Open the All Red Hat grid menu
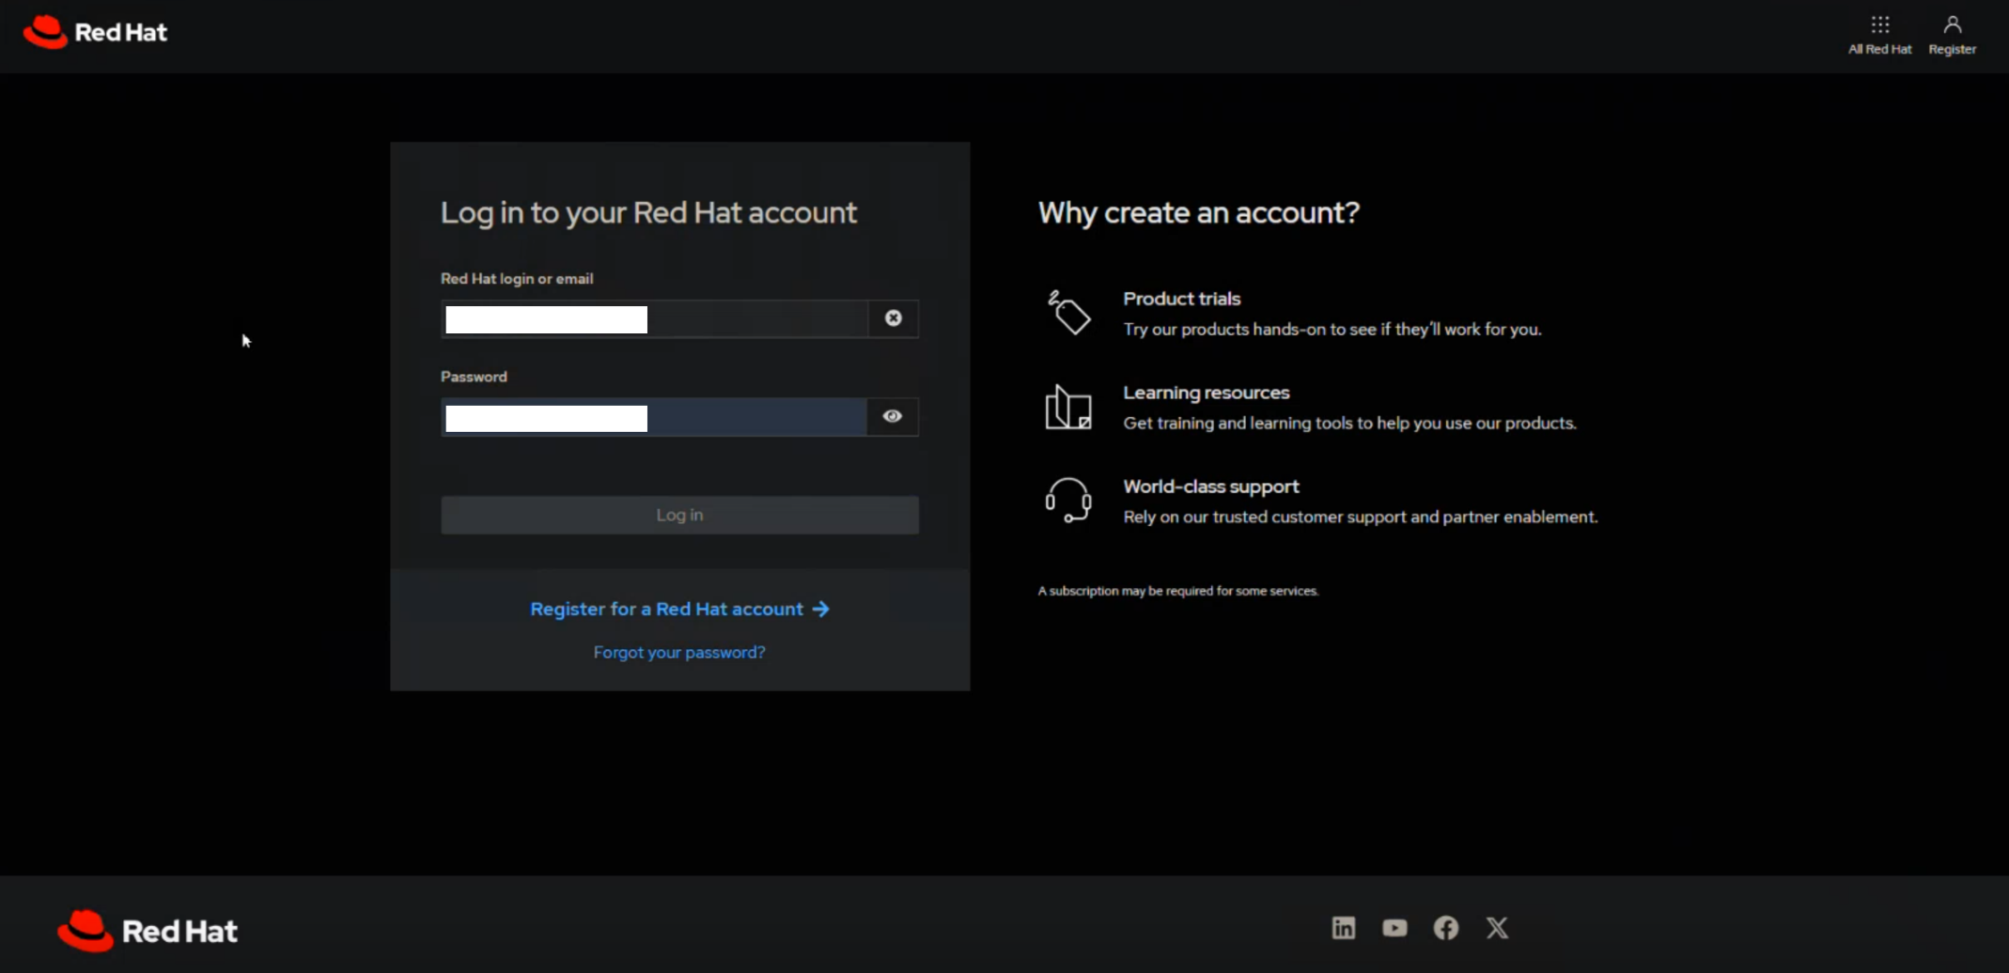2009x973 pixels. coord(1879,35)
